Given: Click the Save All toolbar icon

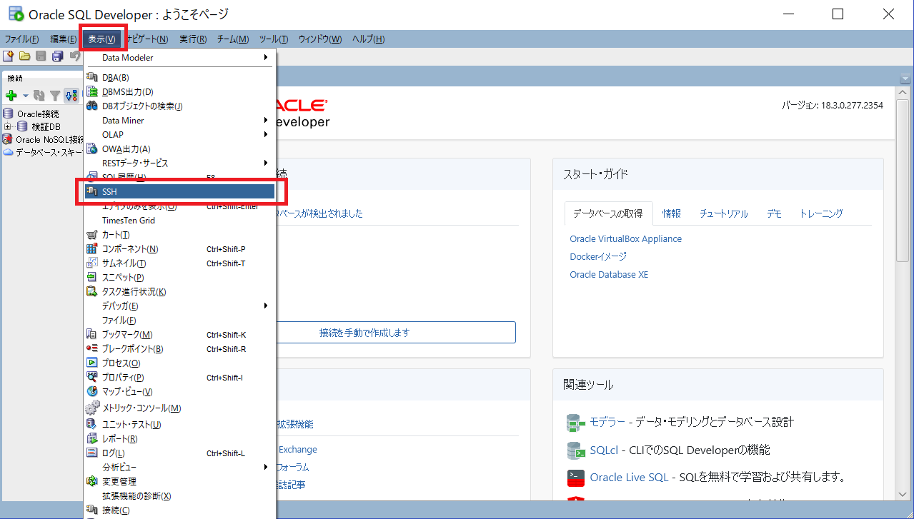Looking at the screenshot, I should point(57,56).
